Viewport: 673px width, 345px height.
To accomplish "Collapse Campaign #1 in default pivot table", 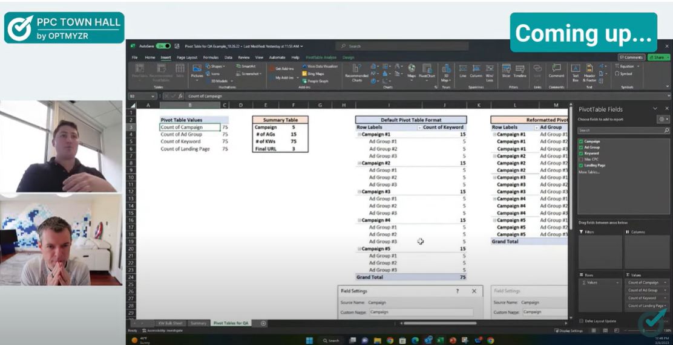I will click(359, 134).
